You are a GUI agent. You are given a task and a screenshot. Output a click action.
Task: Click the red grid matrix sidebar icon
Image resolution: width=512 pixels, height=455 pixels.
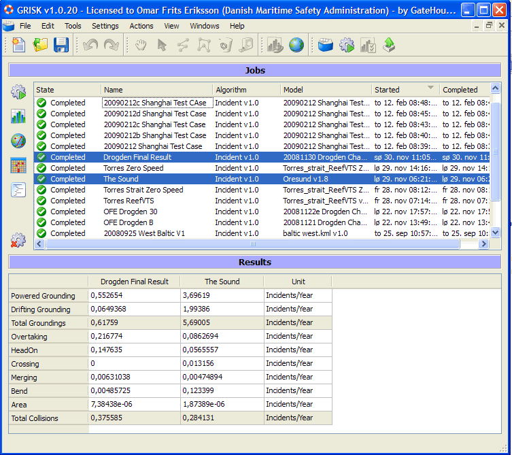pos(18,165)
